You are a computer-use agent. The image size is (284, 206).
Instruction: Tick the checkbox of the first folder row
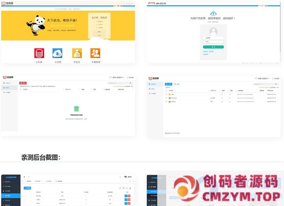166,94
